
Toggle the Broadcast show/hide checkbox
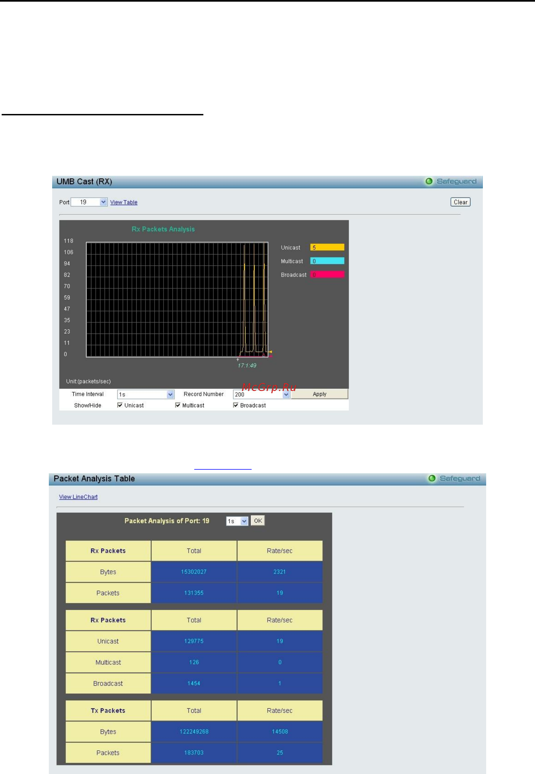coord(236,405)
